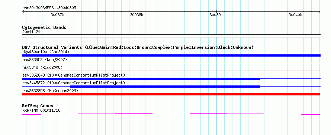Click the left arrowhead of the ruler
331x135 pixels.
coord(23,11)
